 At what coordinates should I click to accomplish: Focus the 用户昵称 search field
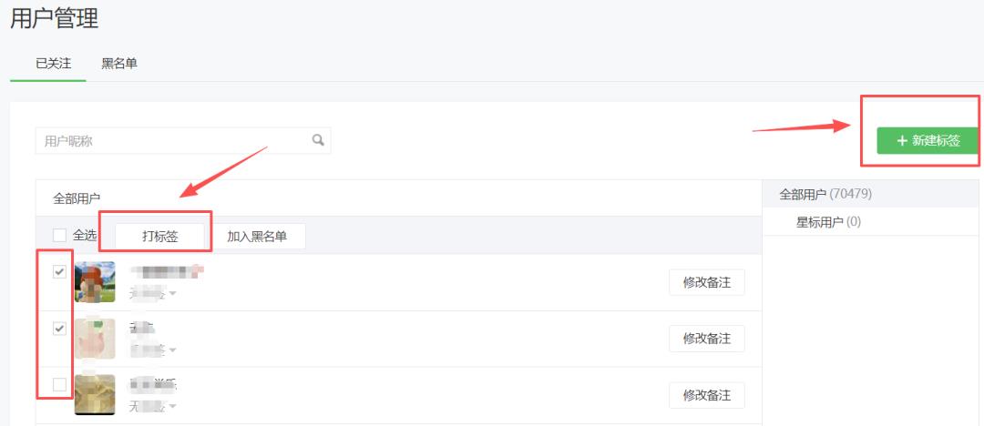pos(173,141)
